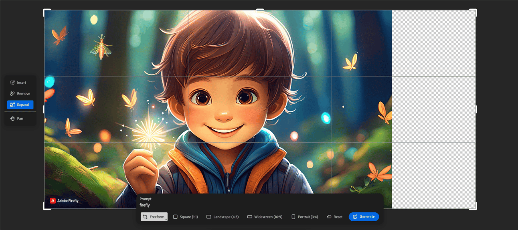Activate the Expand tool
This screenshot has height=230, width=518.
click(20, 105)
